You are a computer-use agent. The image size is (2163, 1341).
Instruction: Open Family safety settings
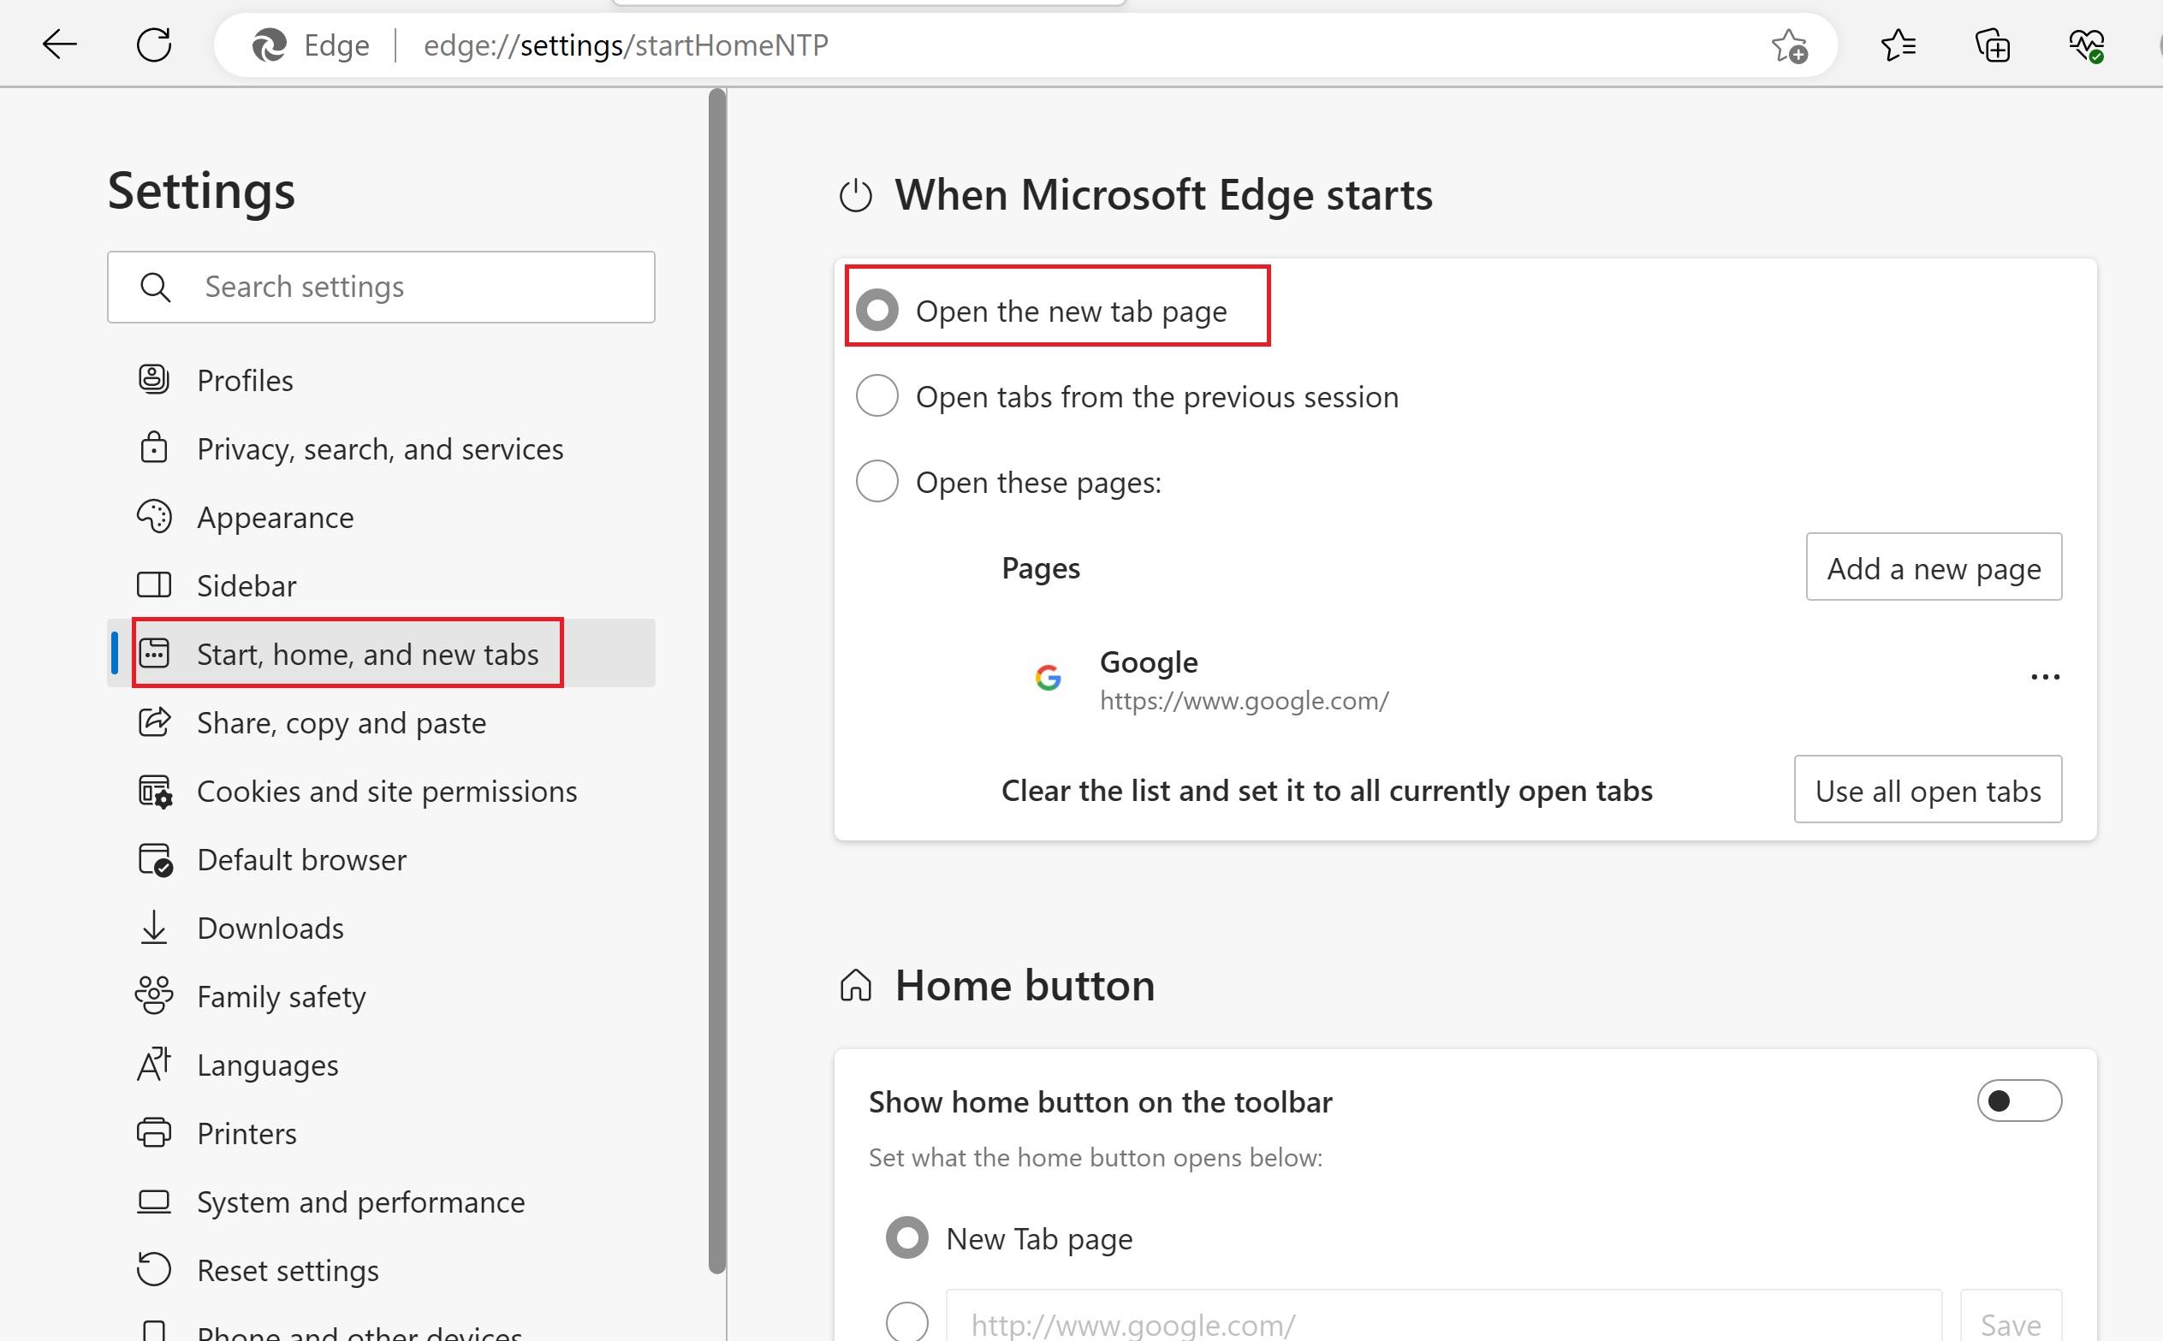click(x=382, y=996)
